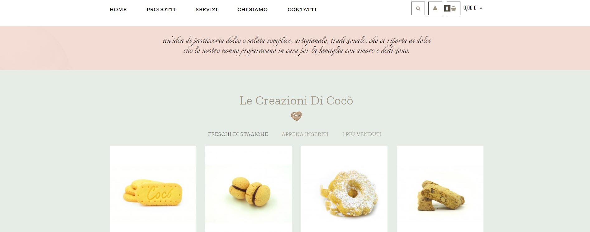Switch to APPENA INSERITI tab
Screen dimensions: 590x232
point(305,134)
